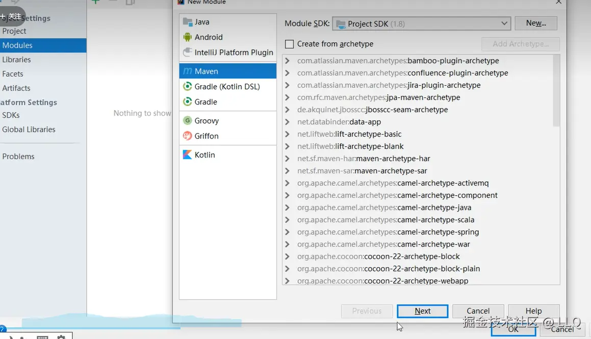Click the blue help question mark icon
This screenshot has width=591, height=339.
tap(2, 329)
